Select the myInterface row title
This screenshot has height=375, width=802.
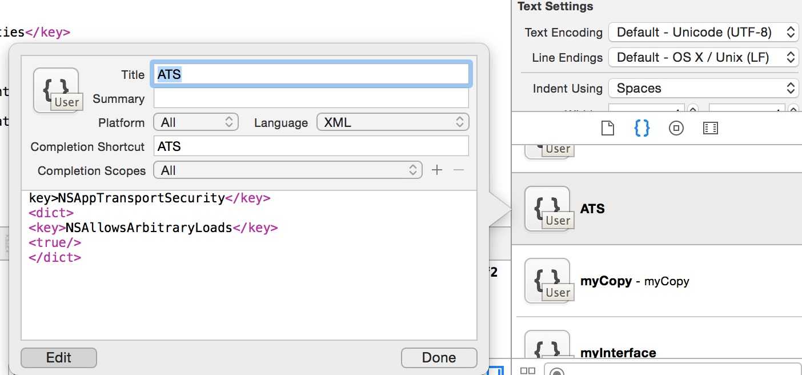tap(618, 353)
